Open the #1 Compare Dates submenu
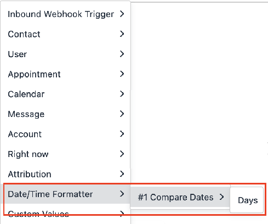The width and height of the screenshot is (268, 224). (180, 197)
